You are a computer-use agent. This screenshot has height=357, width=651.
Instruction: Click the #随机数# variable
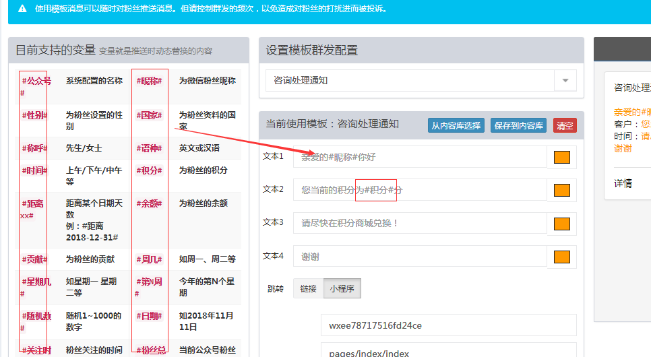pyautogui.click(x=36, y=322)
